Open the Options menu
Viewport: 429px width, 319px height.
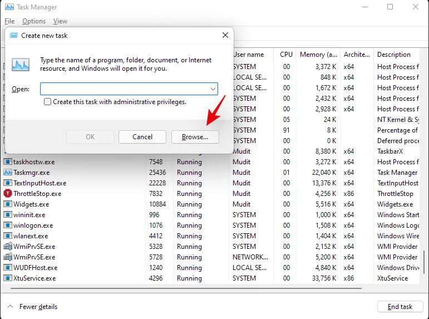[34, 21]
